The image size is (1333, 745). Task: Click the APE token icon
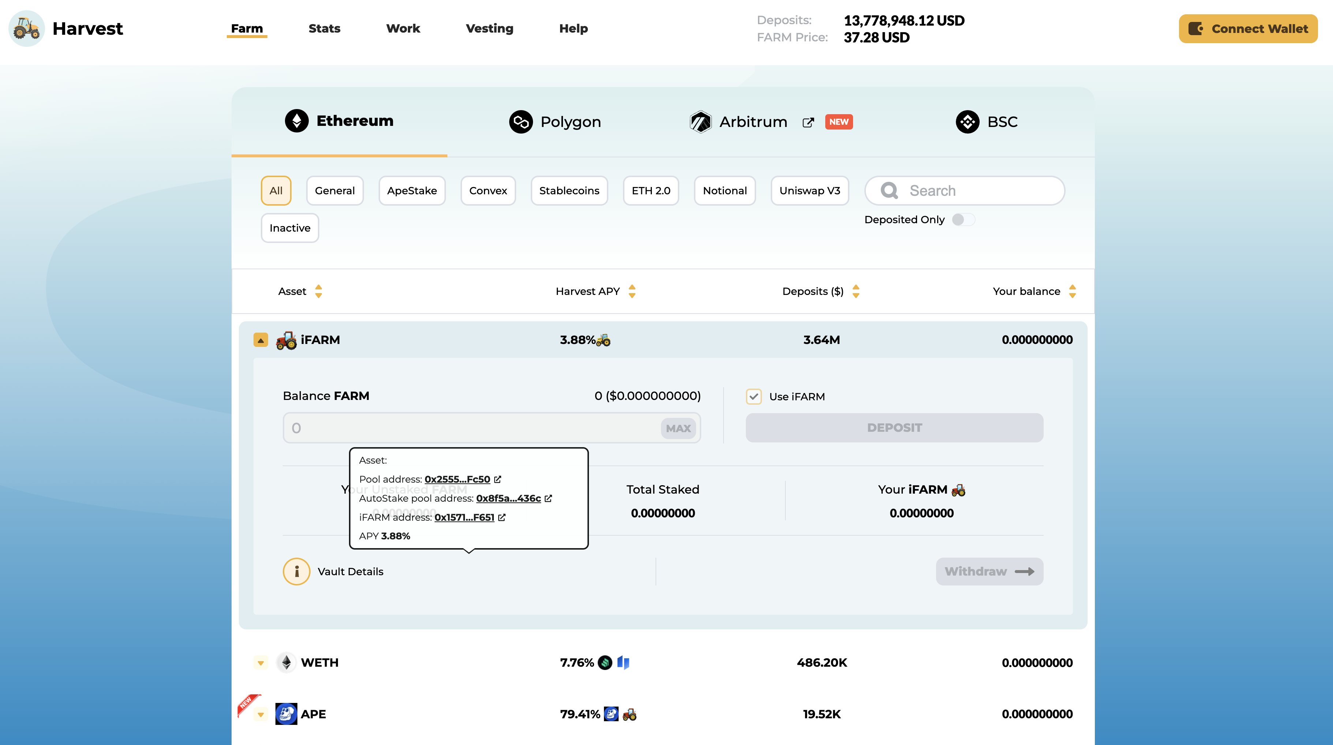[x=286, y=714]
